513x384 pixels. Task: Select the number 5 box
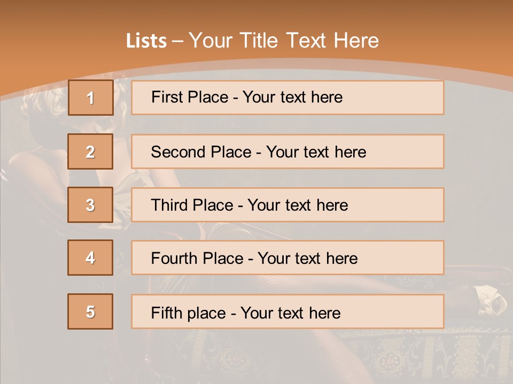[x=90, y=311]
